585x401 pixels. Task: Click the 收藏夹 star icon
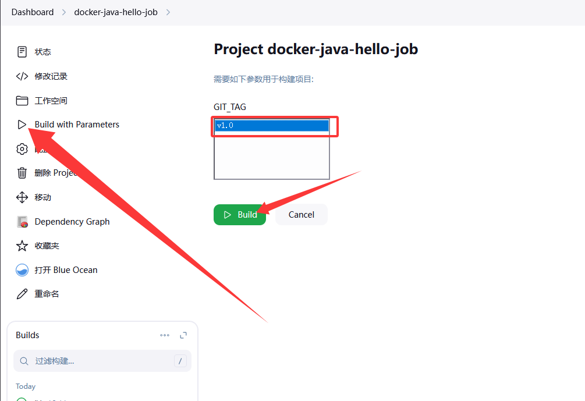click(22, 246)
